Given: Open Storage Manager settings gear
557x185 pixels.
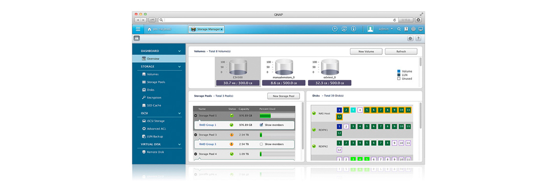Looking at the screenshot, I should pyautogui.click(x=410, y=38).
